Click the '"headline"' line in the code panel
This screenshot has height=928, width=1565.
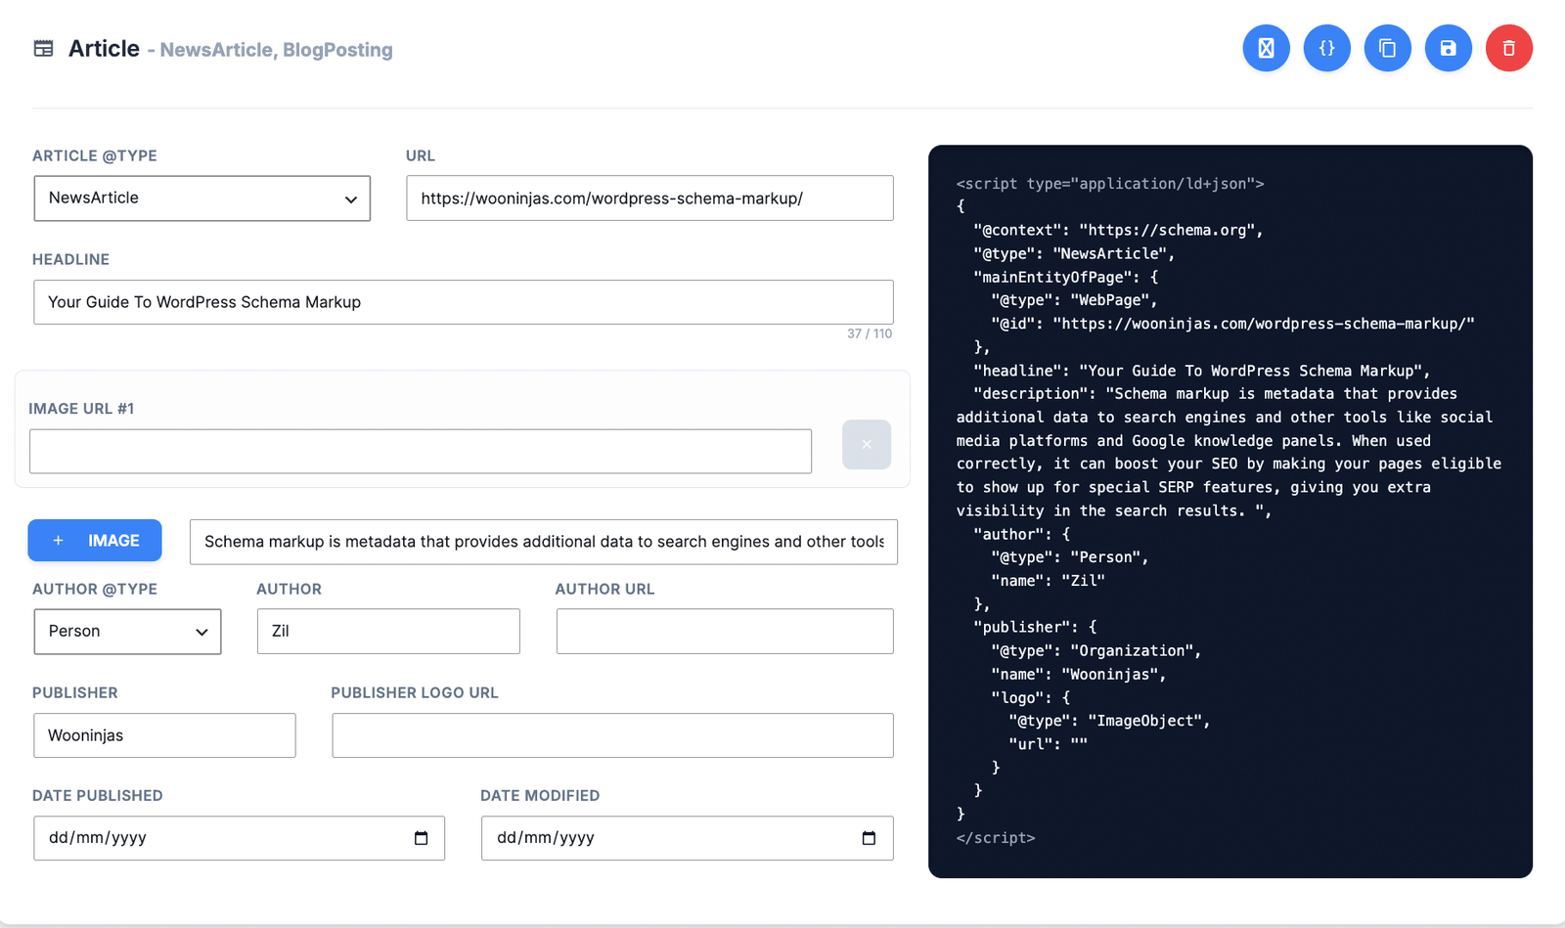[1202, 371]
